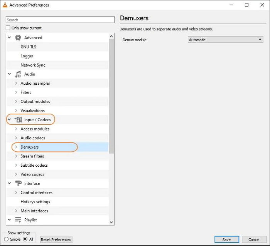Image resolution: width=270 pixels, height=246 pixels.
Task: Click the Audio music note icon
Action: [x=18, y=74]
